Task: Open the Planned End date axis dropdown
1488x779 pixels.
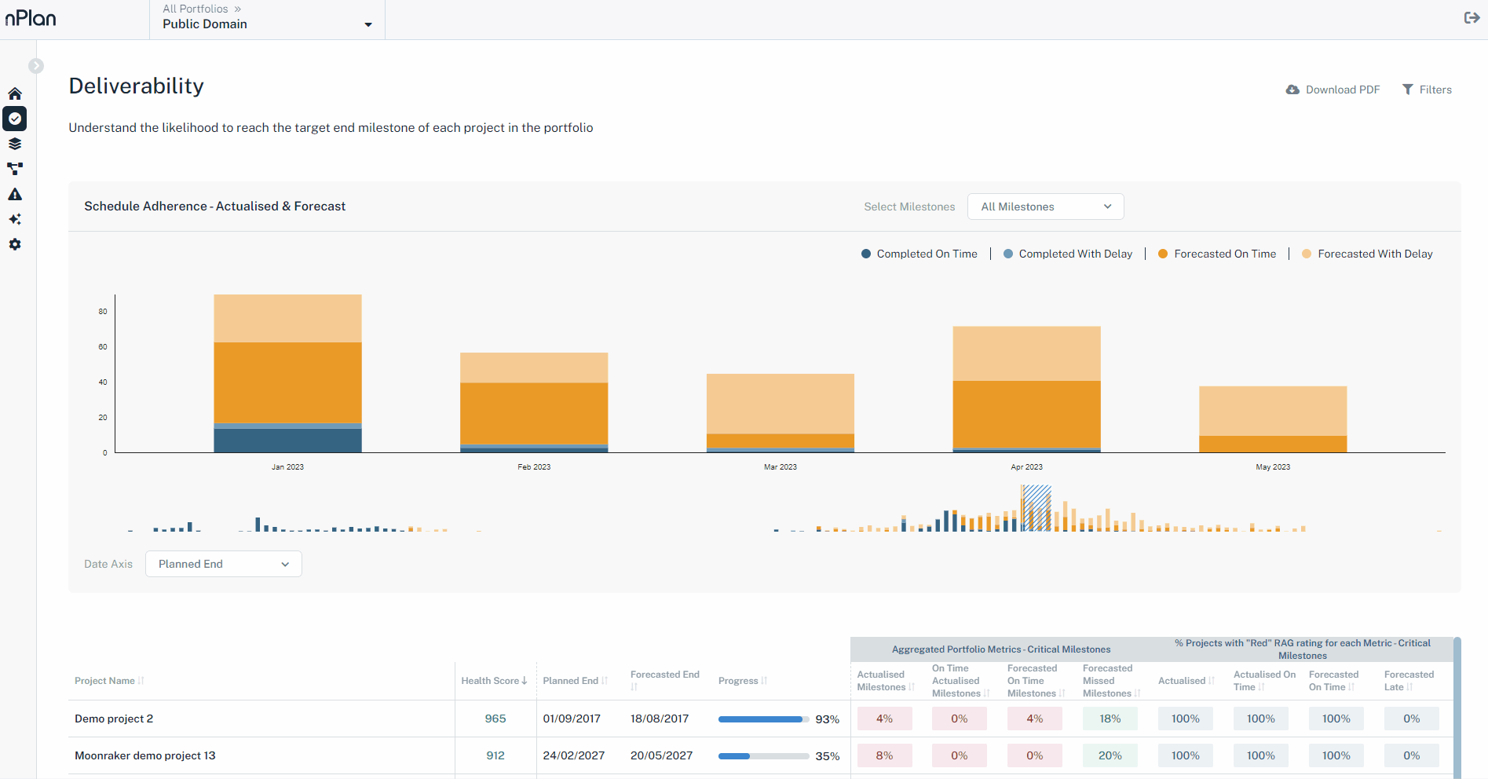Action: (x=223, y=564)
